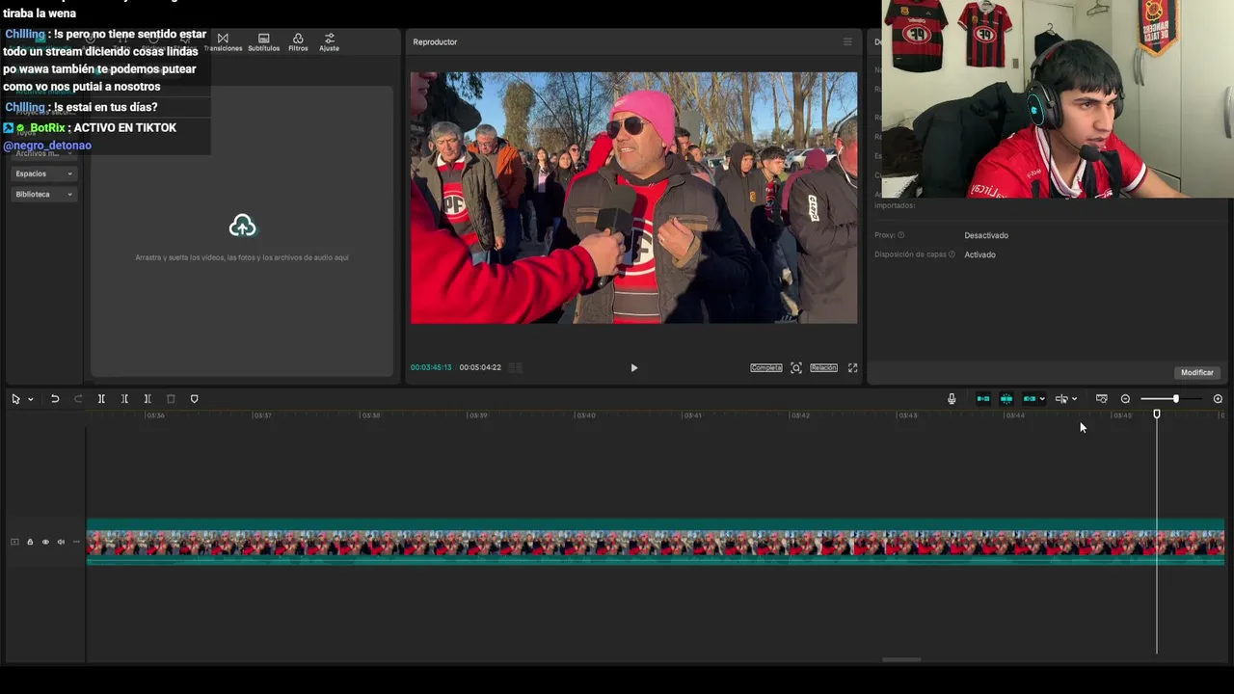Redo the last undone edit
Screen dimensions: 1234x694
point(78,399)
